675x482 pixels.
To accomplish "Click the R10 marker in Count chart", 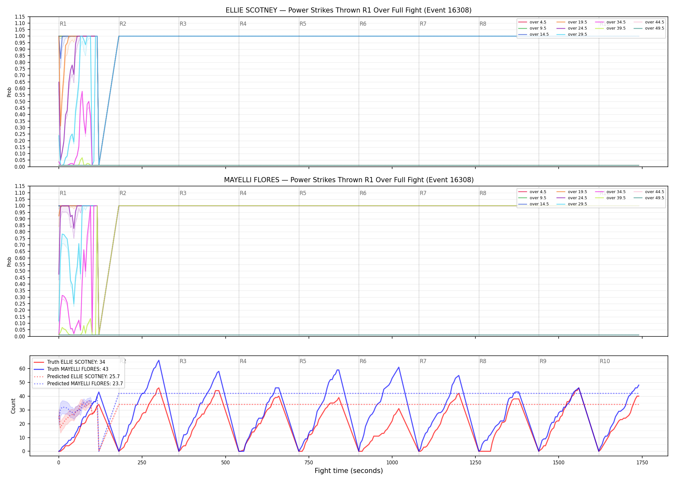I will tap(605, 361).
